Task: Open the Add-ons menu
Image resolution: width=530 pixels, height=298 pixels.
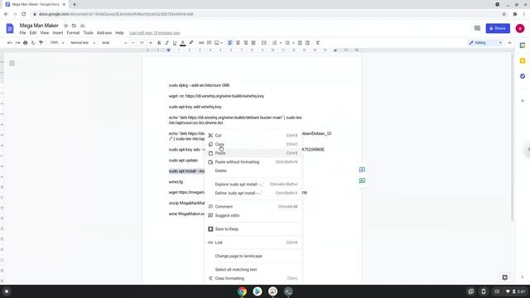Action: click(x=104, y=33)
